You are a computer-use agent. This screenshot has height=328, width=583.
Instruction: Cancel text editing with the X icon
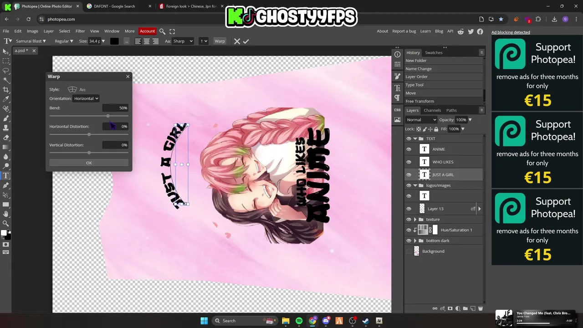[237, 41]
